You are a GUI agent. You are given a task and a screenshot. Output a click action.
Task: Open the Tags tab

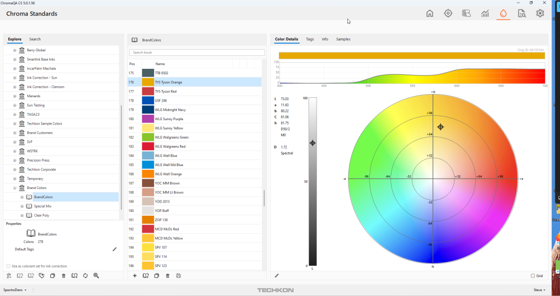(x=310, y=39)
